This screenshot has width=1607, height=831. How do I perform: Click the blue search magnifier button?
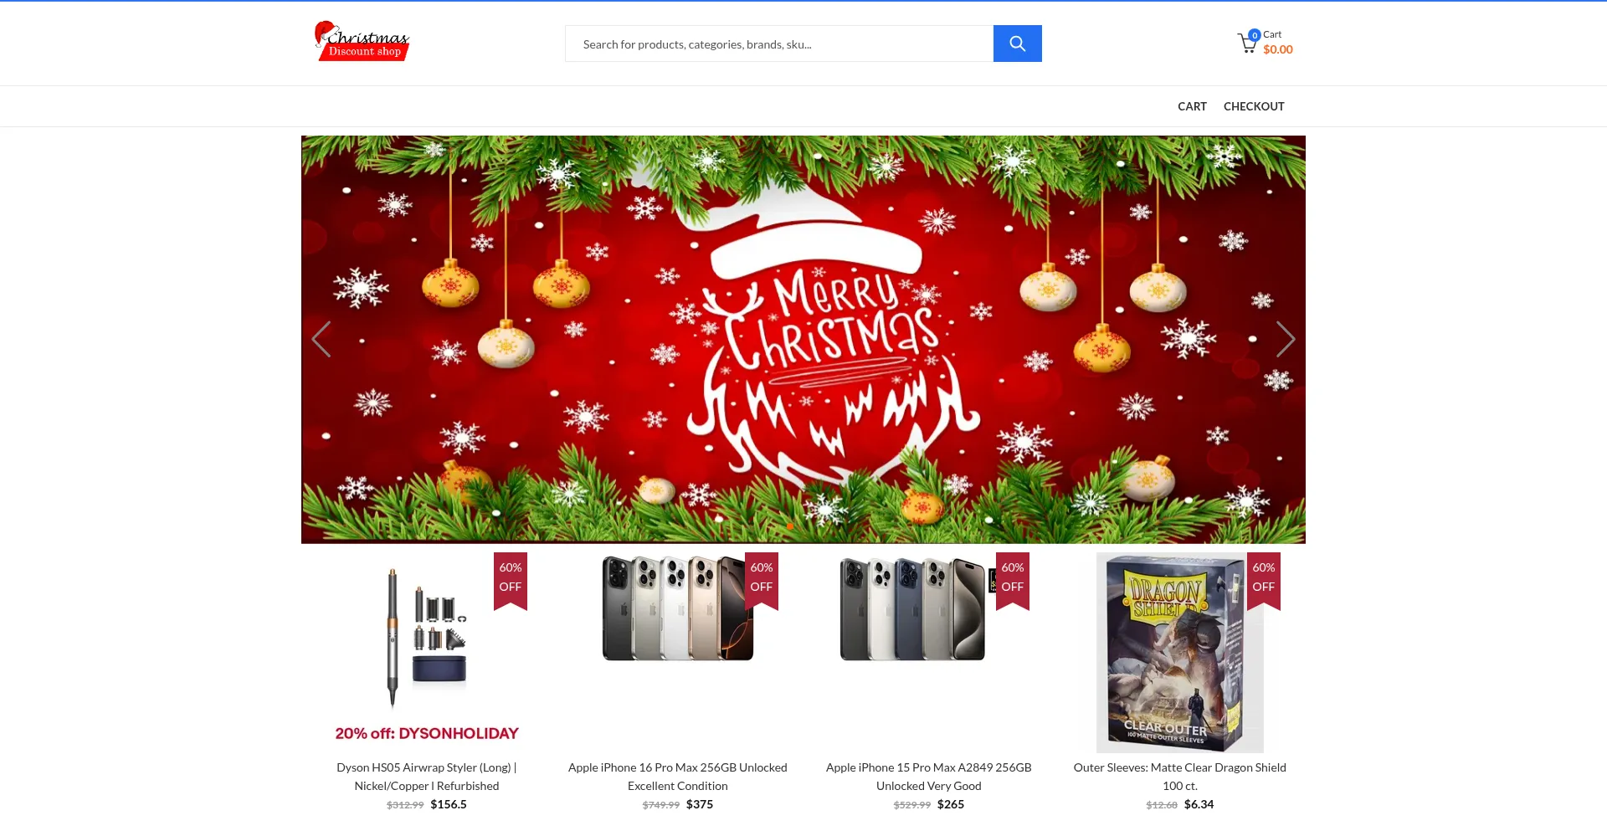click(1017, 44)
